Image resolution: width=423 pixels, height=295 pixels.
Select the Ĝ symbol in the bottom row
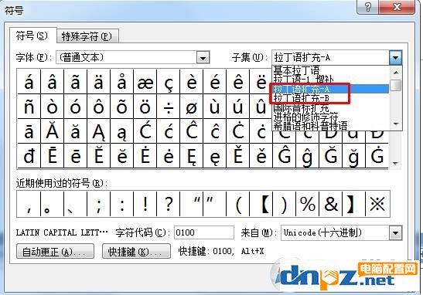pos(285,156)
